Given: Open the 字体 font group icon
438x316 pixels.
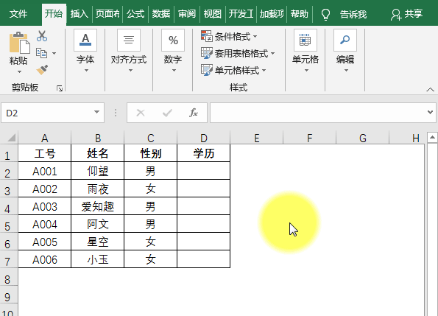Looking at the screenshot, I should [x=85, y=41].
